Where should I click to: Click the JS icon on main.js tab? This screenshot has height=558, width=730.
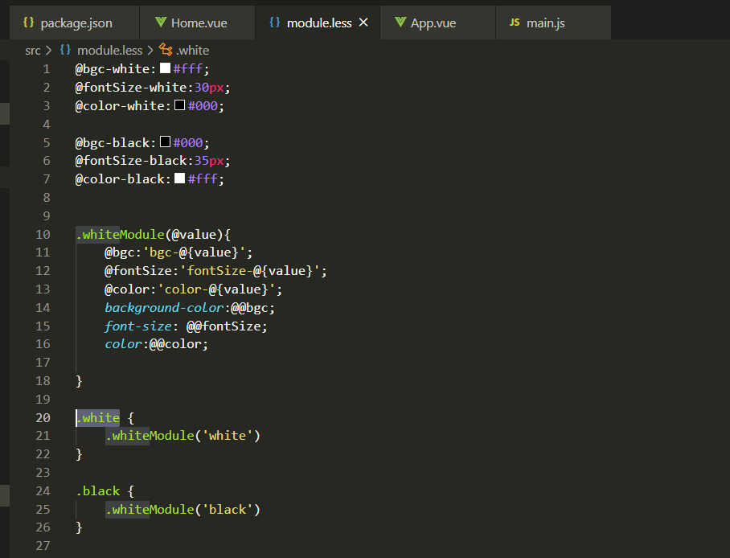click(515, 23)
